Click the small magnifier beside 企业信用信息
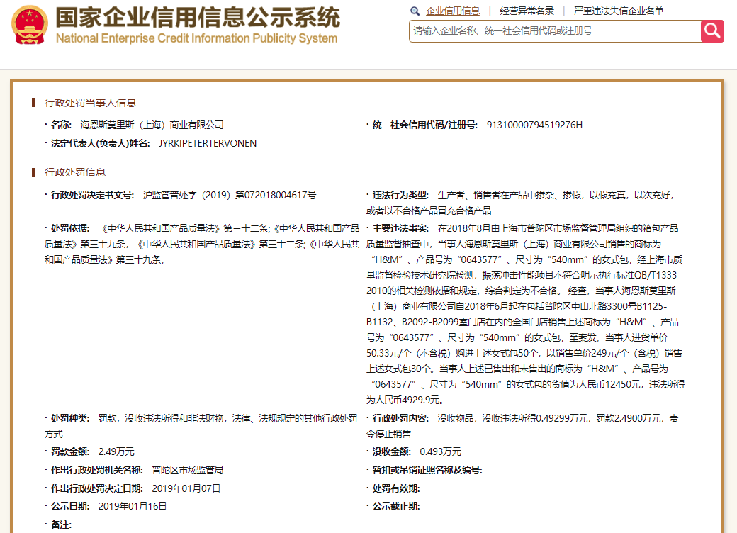Image resolution: width=737 pixels, height=533 pixels. (415, 11)
